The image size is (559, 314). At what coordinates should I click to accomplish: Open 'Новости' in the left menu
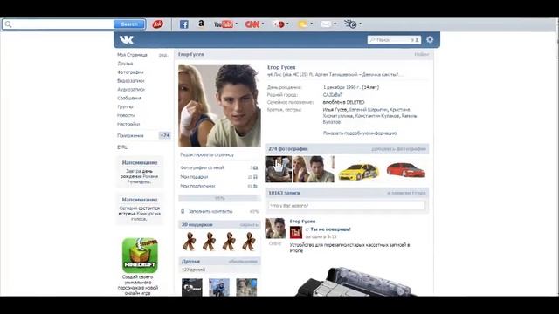(x=126, y=115)
